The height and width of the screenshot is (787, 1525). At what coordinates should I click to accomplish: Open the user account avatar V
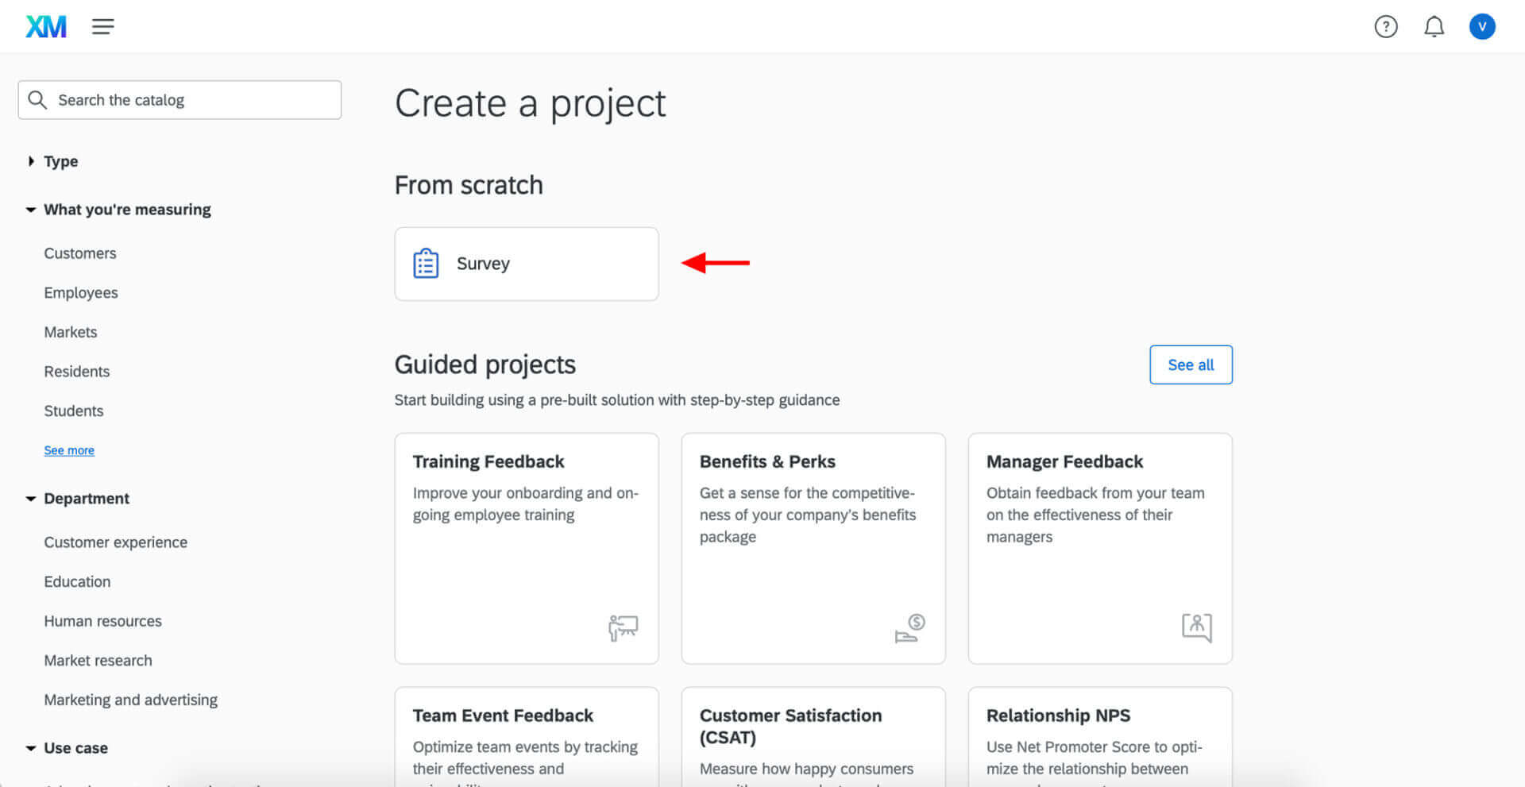point(1482,27)
